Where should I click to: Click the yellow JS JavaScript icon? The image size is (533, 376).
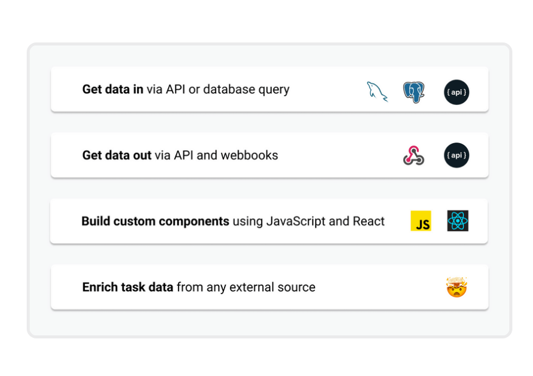[421, 221]
